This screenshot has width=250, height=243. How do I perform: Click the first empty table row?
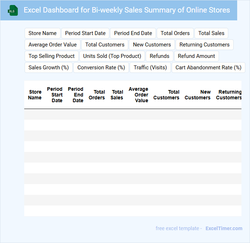tap(132, 114)
